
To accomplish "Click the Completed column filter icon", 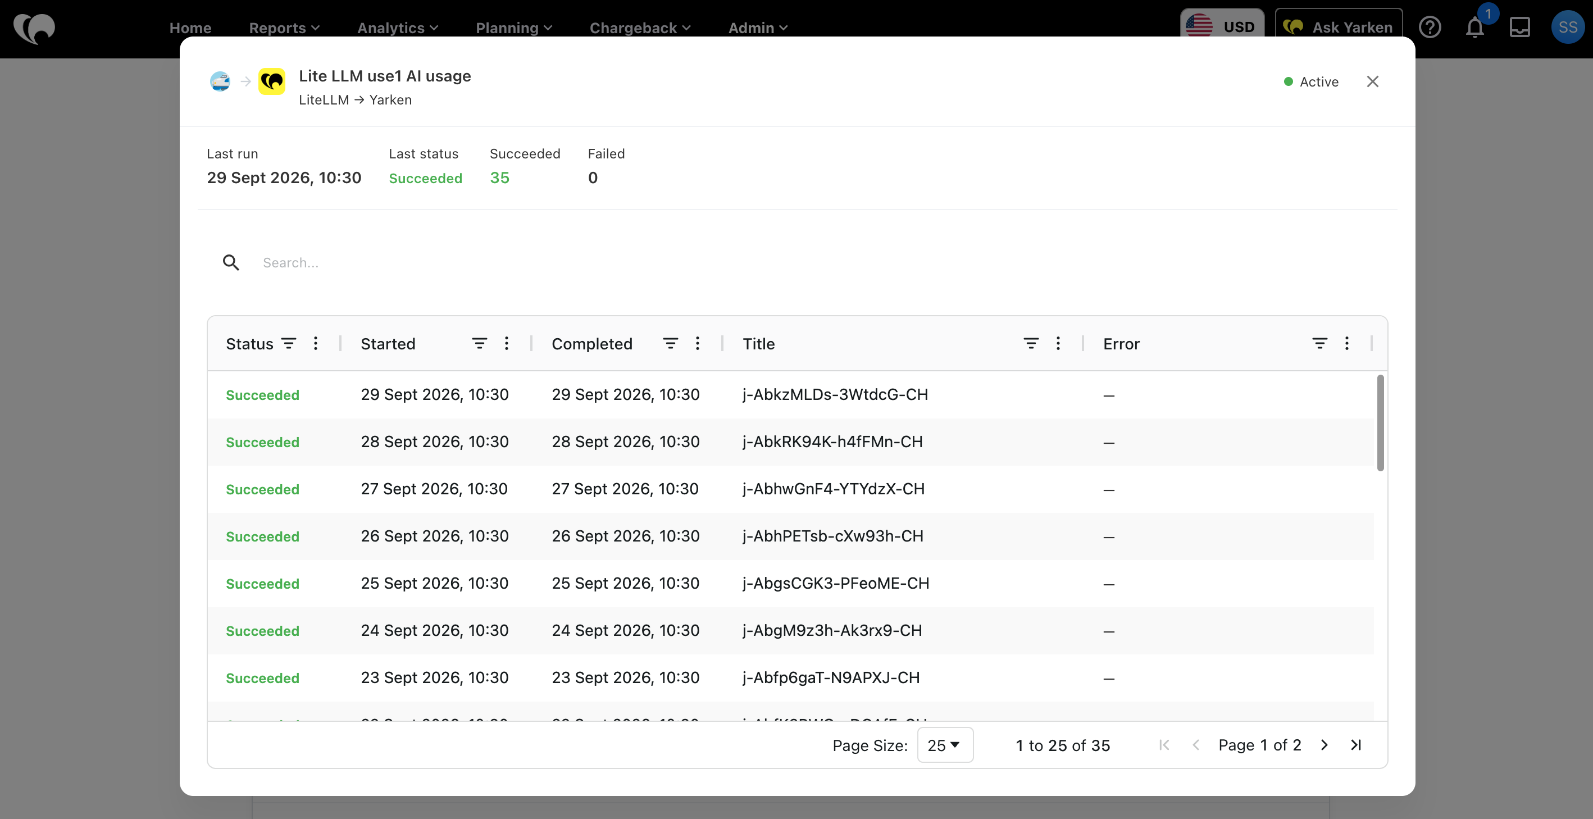I will click(670, 343).
